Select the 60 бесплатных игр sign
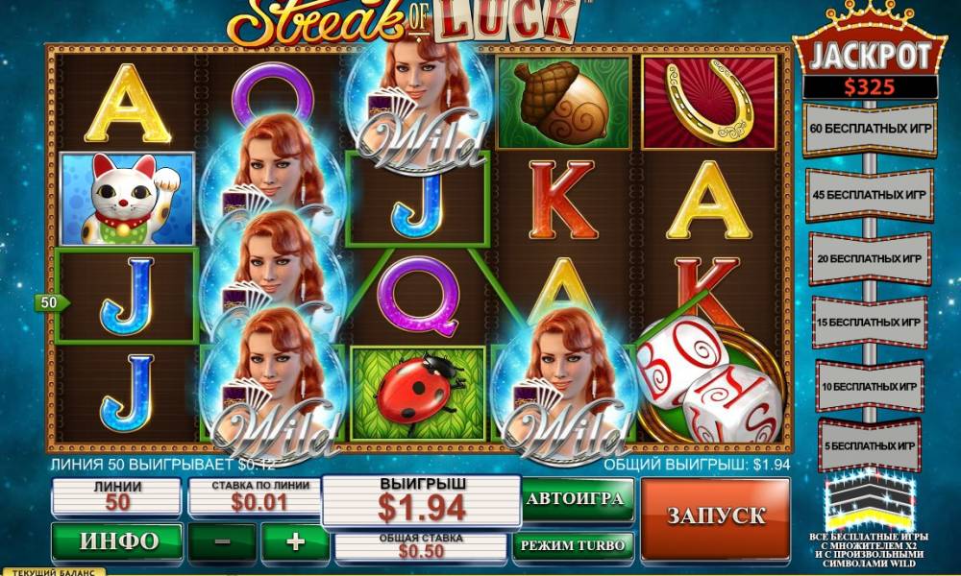The width and height of the screenshot is (961, 576). [x=871, y=130]
